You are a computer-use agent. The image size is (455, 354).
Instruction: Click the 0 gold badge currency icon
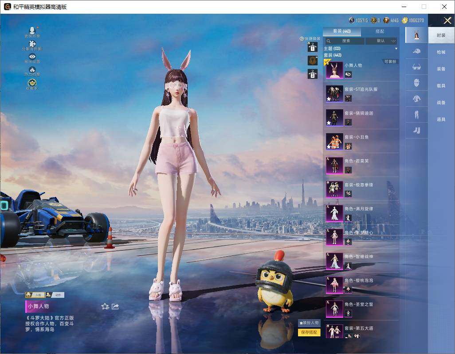[x=374, y=20]
